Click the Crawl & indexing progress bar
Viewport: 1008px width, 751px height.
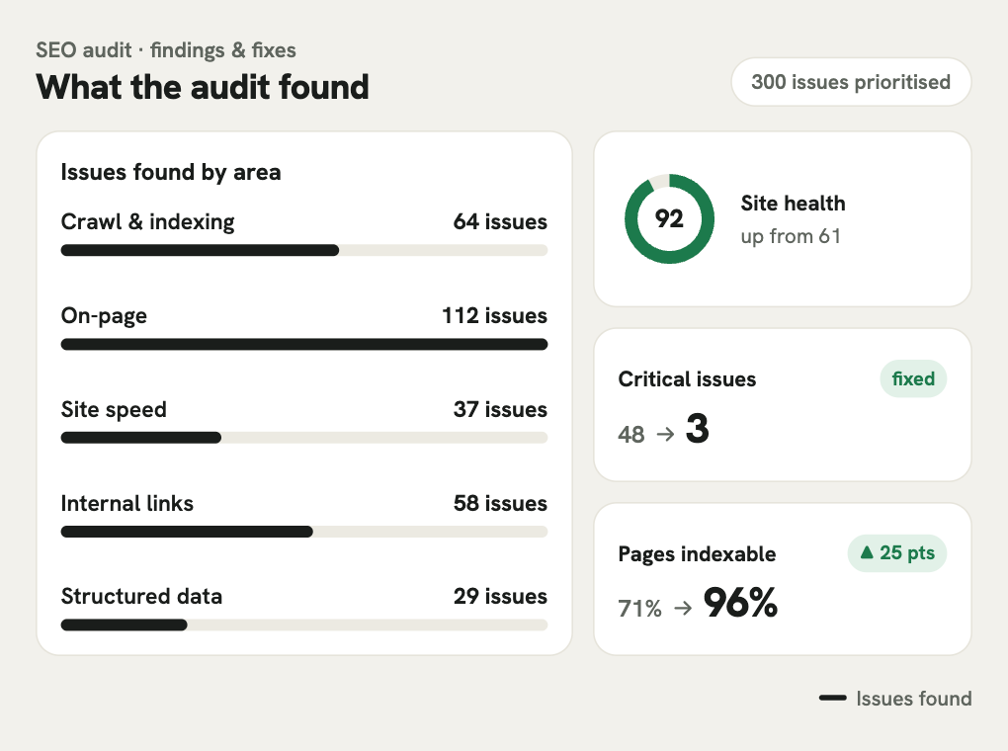pyautogui.click(x=304, y=250)
